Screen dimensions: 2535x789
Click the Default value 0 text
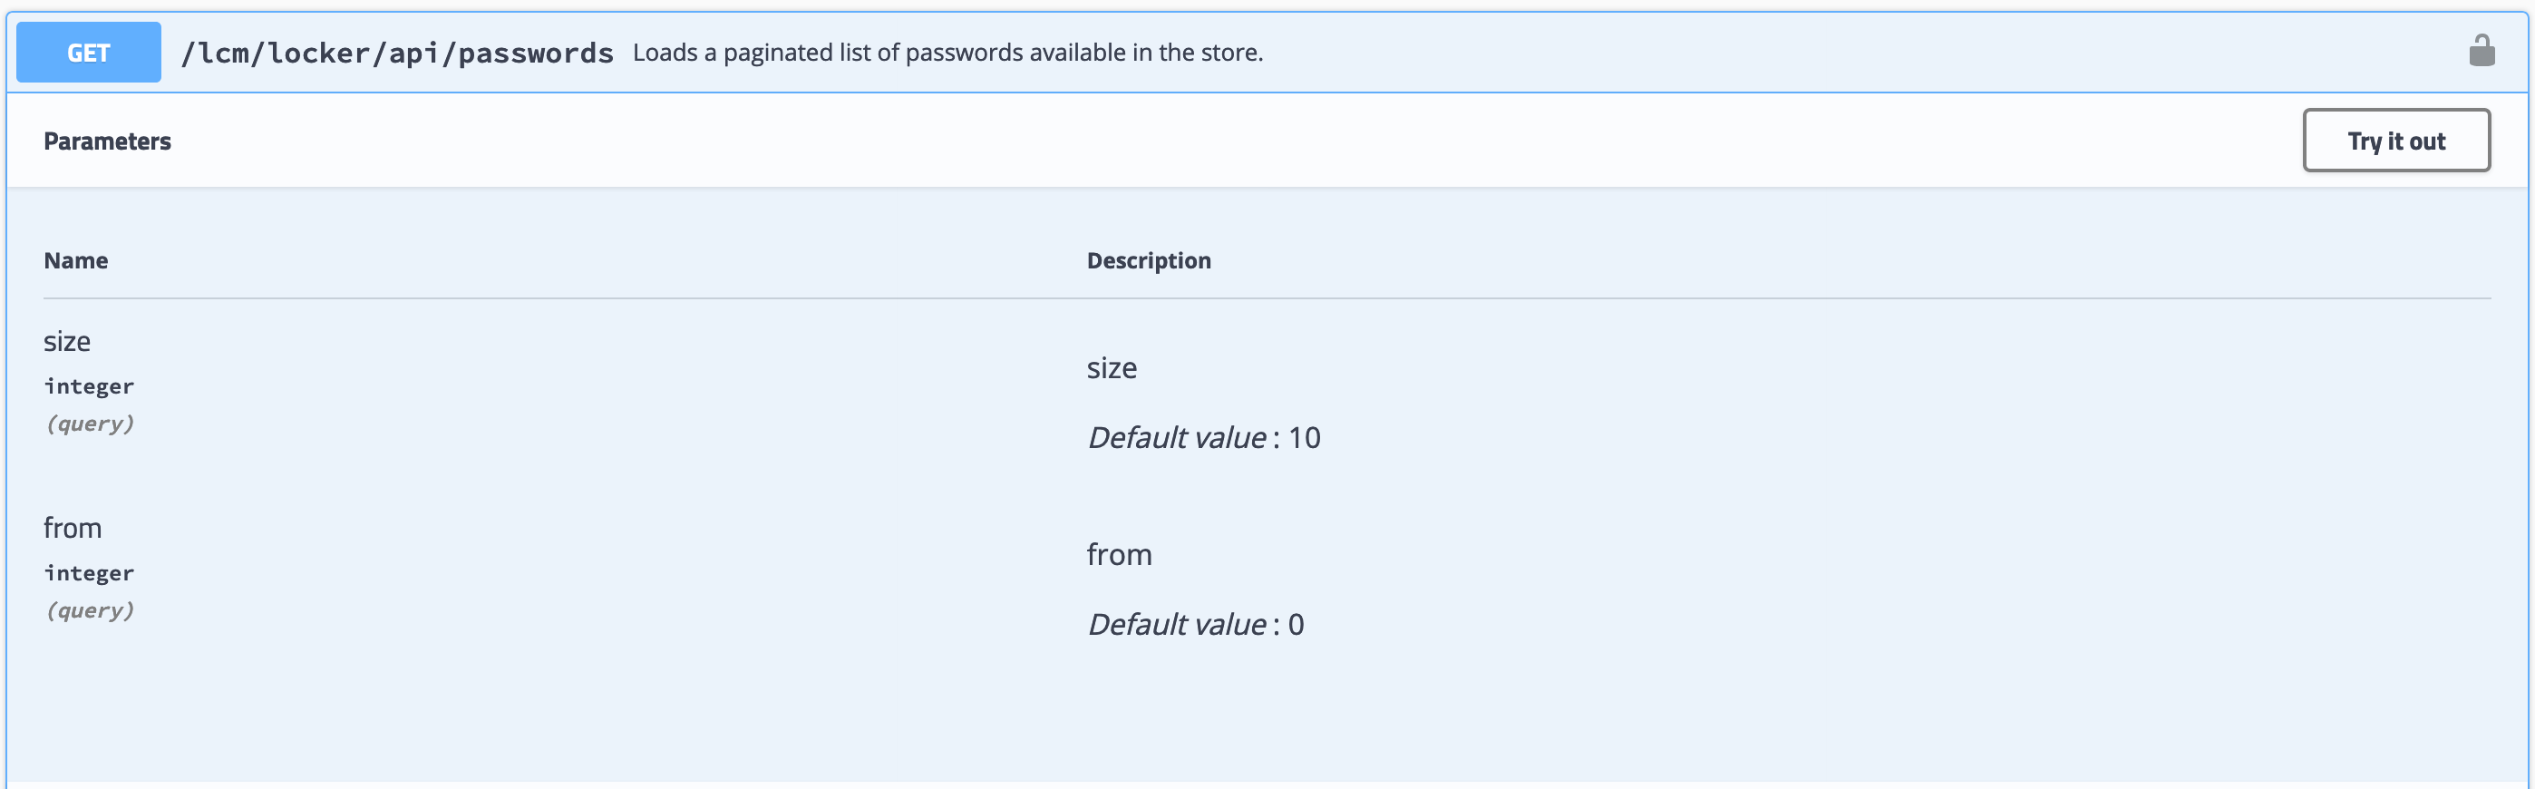[x=1196, y=625]
